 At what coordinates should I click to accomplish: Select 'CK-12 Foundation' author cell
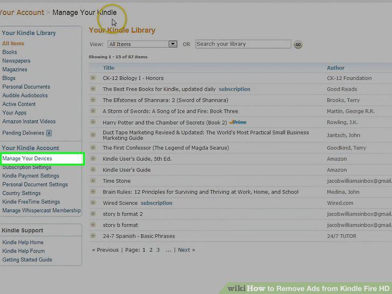click(349, 78)
